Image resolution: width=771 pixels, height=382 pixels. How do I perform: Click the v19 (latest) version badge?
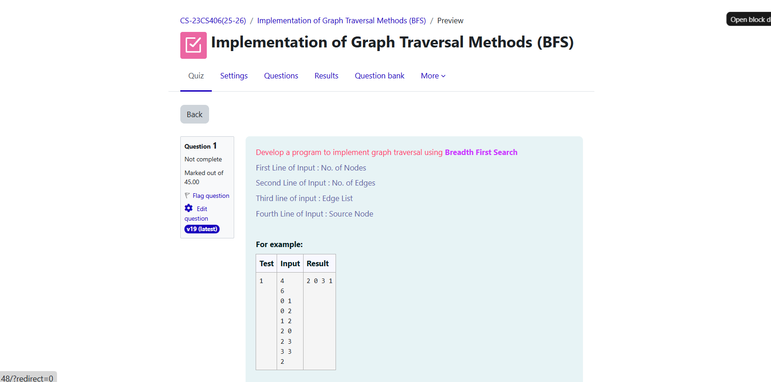point(202,229)
